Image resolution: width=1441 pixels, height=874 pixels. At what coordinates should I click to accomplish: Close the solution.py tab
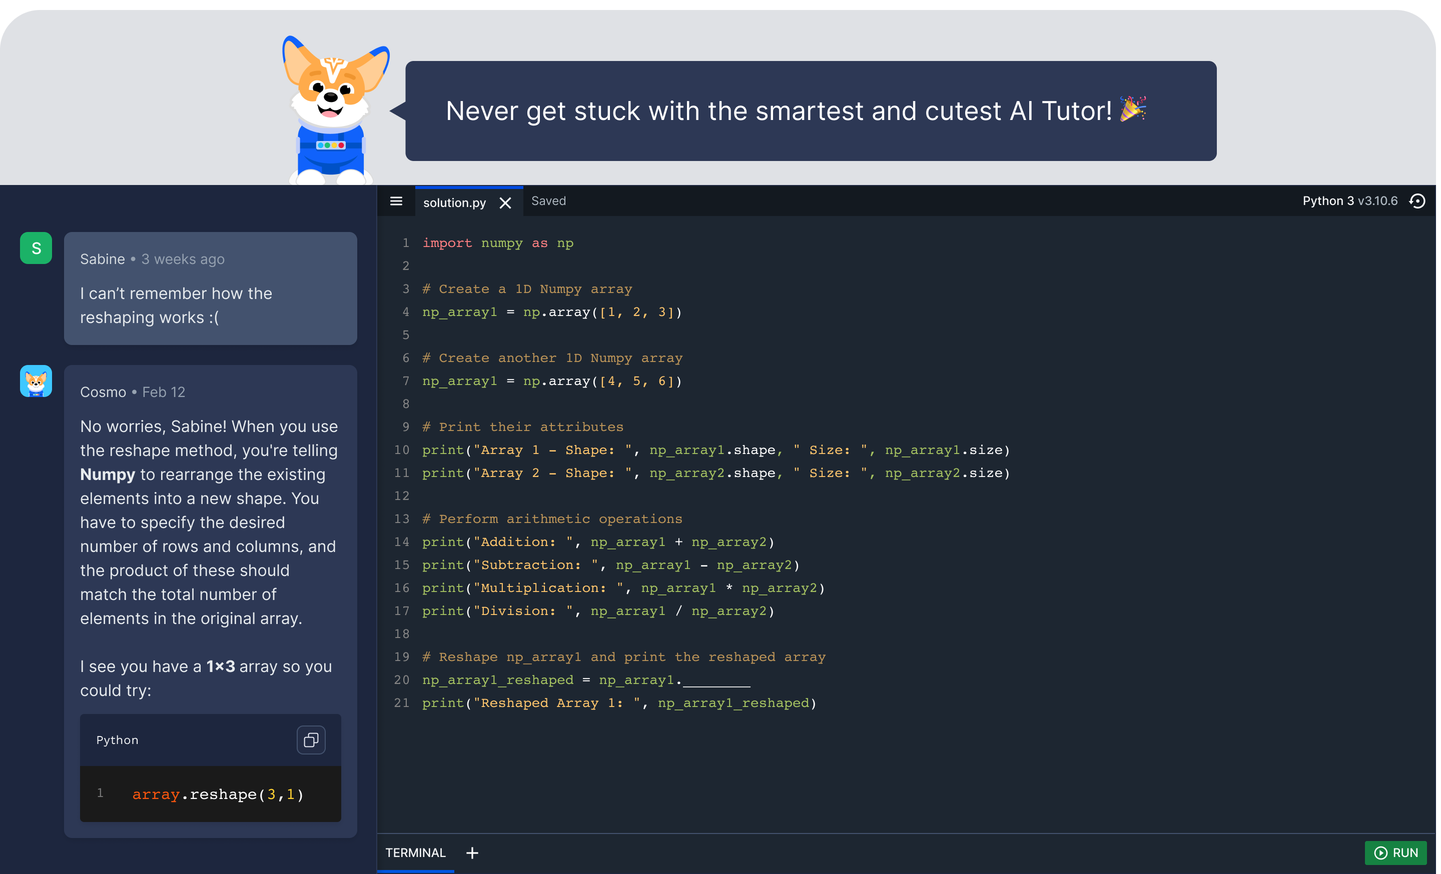[505, 202]
